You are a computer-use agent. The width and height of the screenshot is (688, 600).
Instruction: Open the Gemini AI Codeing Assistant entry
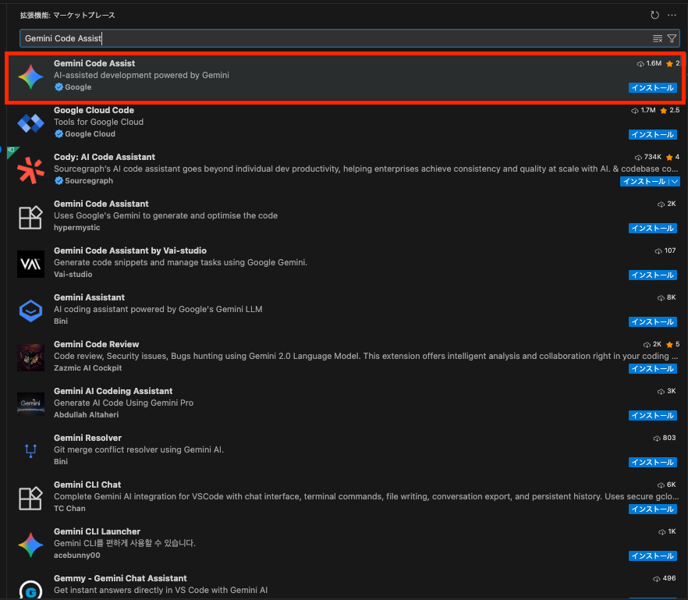pos(113,391)
